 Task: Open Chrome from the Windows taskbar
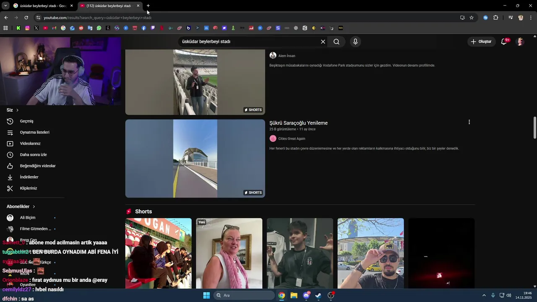point(282,295)
